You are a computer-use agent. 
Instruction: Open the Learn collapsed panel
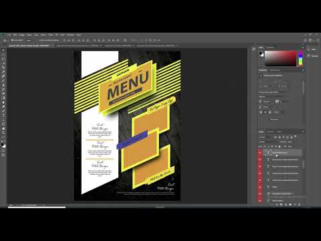[312, 49]
